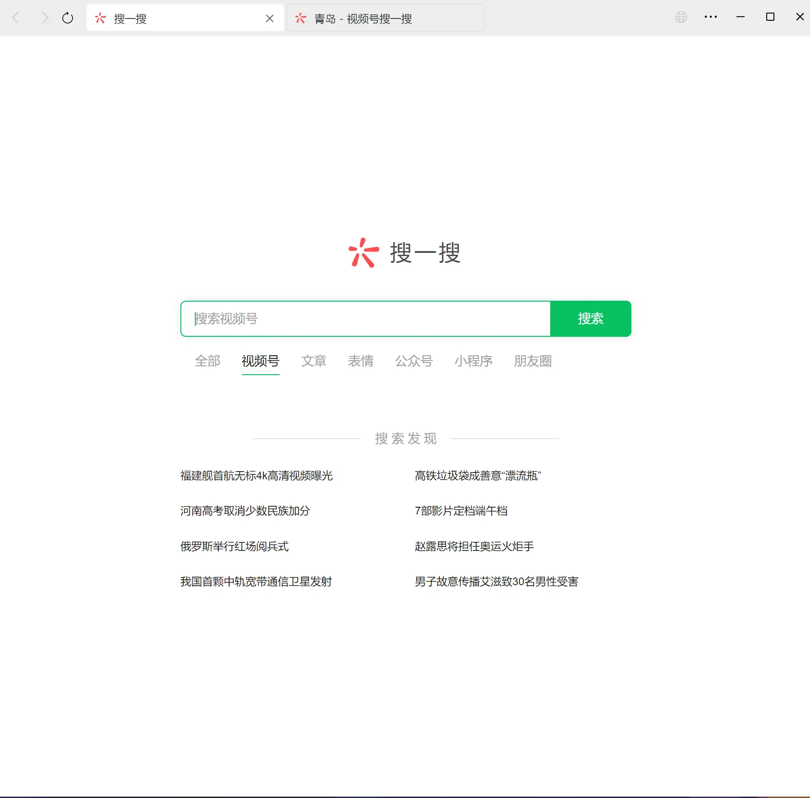Open 福建舰首航无标4k高清视频曝光 suggestion
The image size is (810, 798).
click(x=257, y=476)
